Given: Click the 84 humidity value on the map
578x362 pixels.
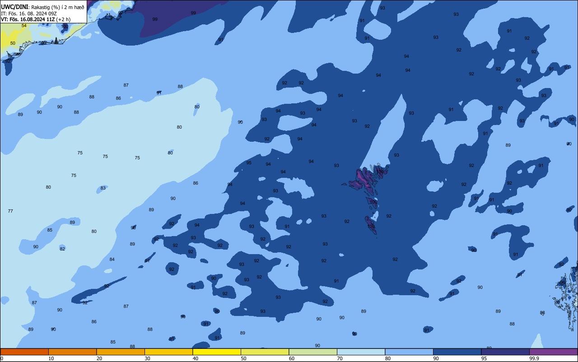Looking at the screenshot, I should (x=112, y=259).
